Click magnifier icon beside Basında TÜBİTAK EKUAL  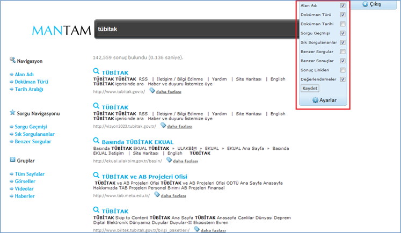pyautogui.click(x=96, y=141)
